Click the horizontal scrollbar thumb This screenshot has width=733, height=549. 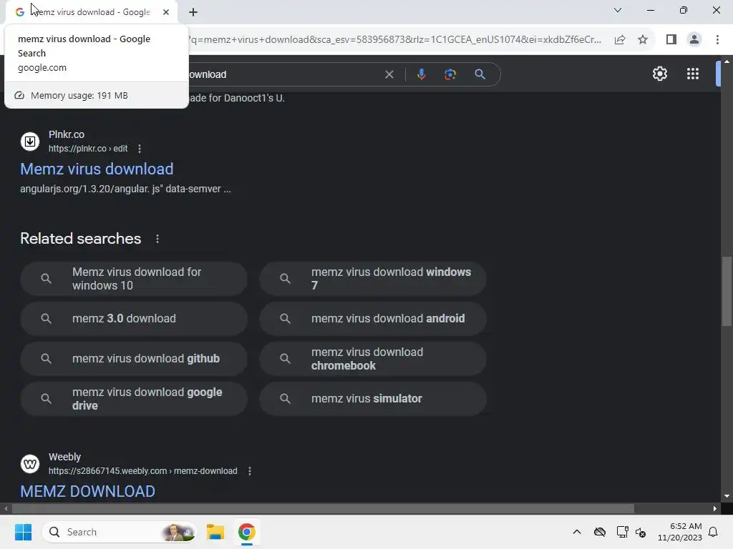click(x=323, y=508)
